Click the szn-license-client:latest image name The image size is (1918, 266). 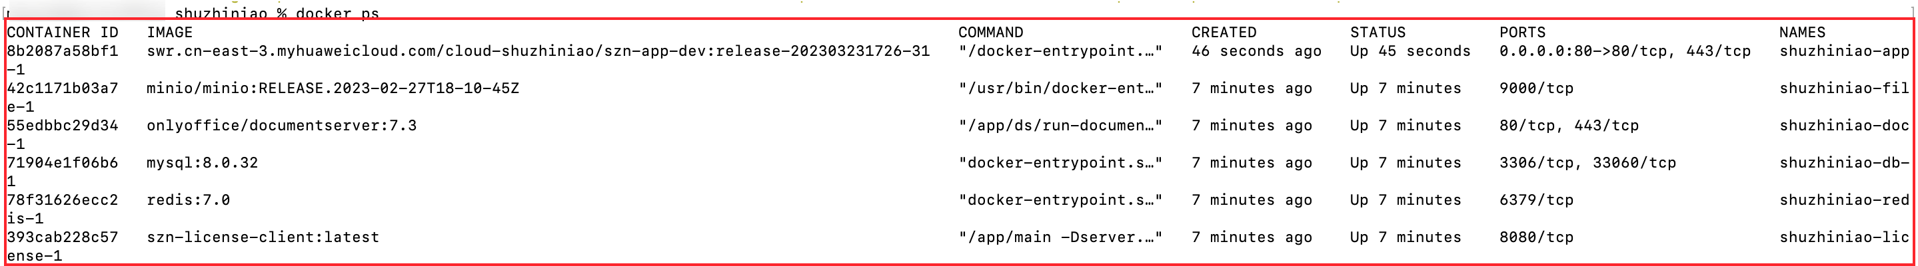tap(263, 237)
